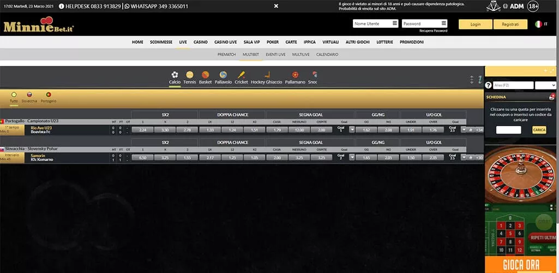Click the plus icon on betslip header

tap(545, 70)
